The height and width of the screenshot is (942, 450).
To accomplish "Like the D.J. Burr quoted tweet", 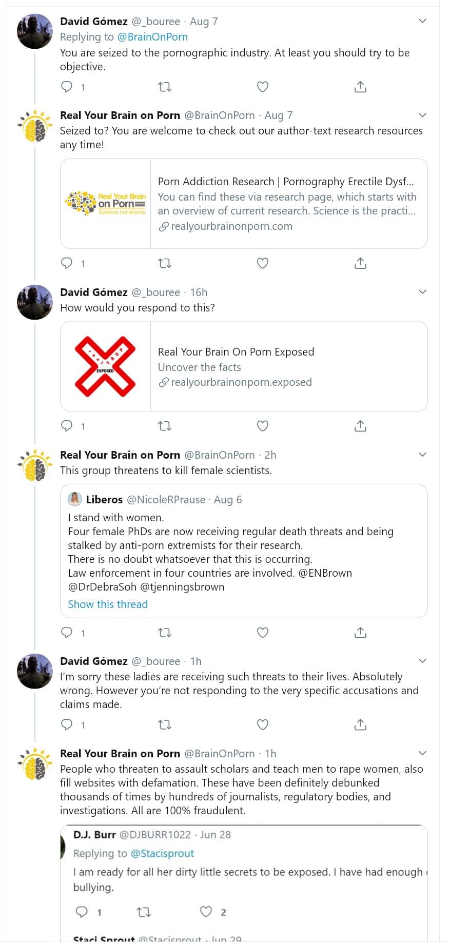I will (206, 912).
